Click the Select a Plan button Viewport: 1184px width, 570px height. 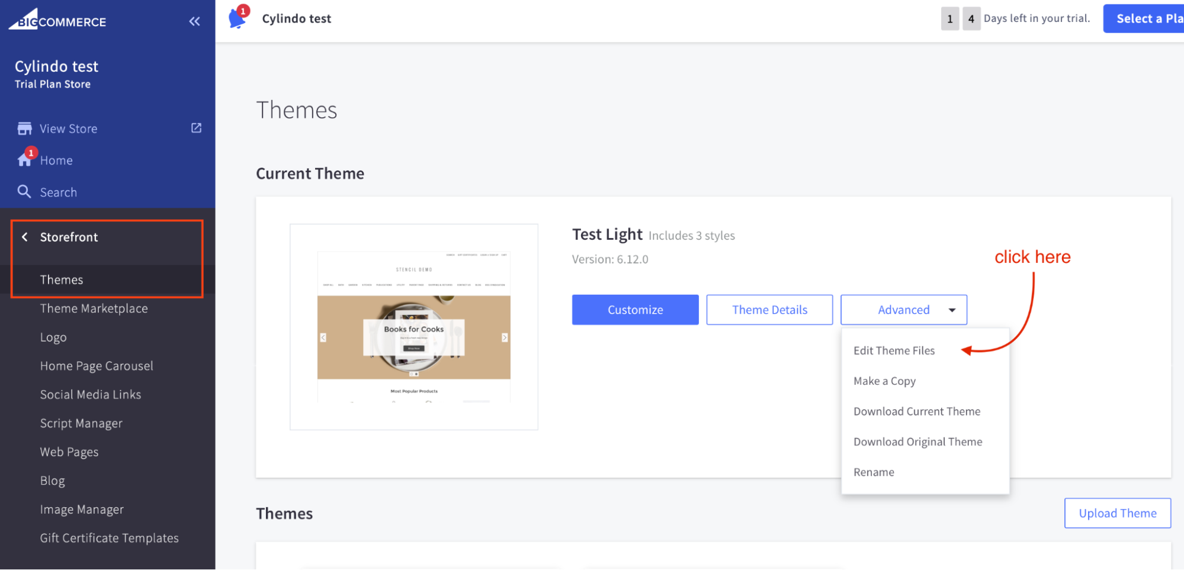tap(1143, 18)
